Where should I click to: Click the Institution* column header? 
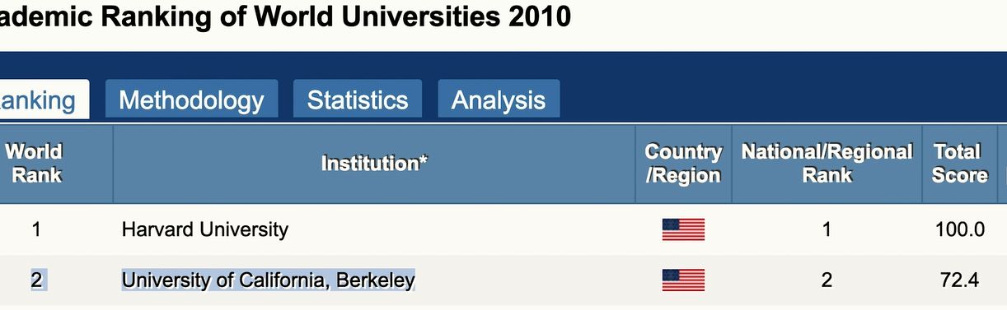[x=374, y=164]
